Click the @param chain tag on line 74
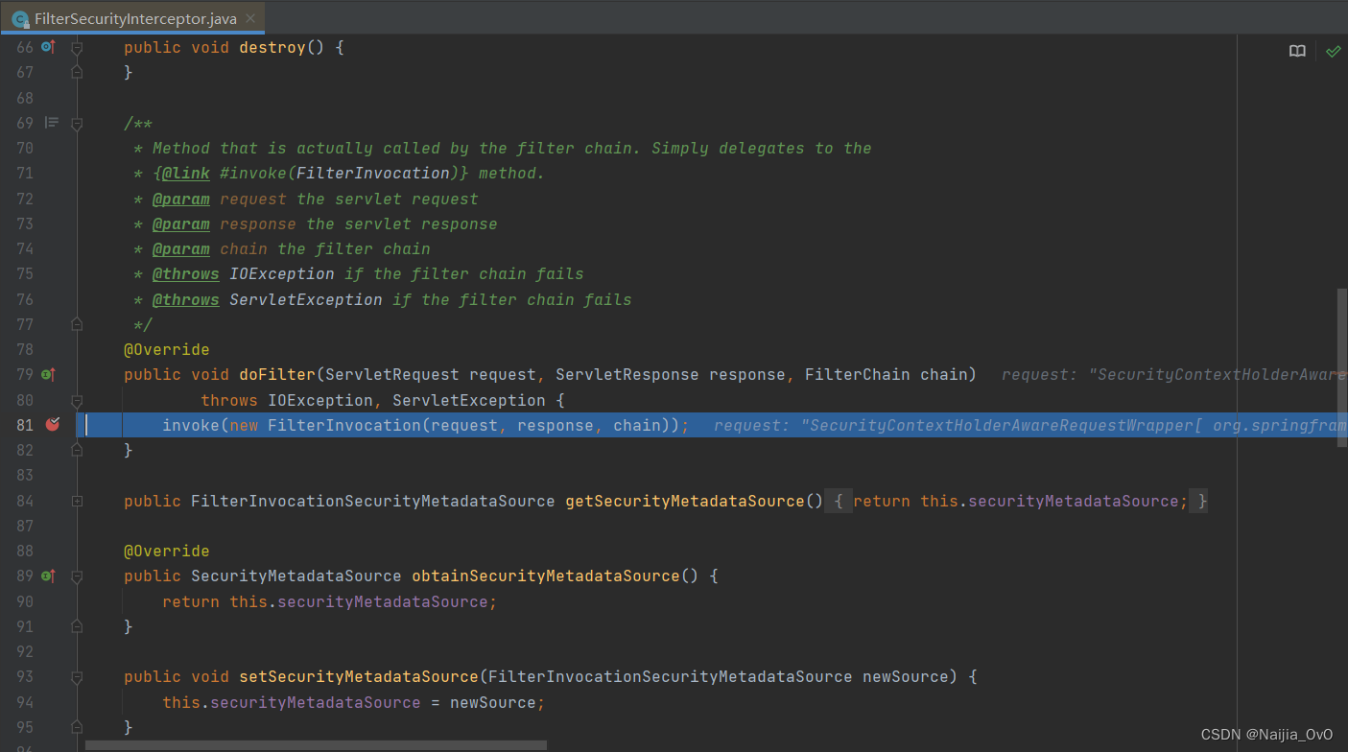 click(181, 248)
